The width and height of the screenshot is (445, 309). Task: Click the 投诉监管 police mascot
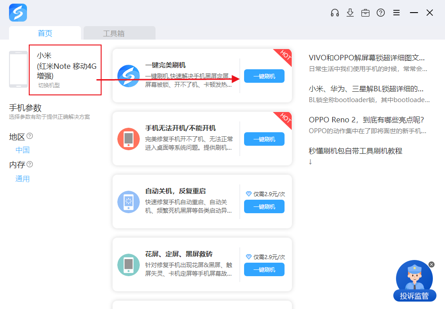(414, 281)
